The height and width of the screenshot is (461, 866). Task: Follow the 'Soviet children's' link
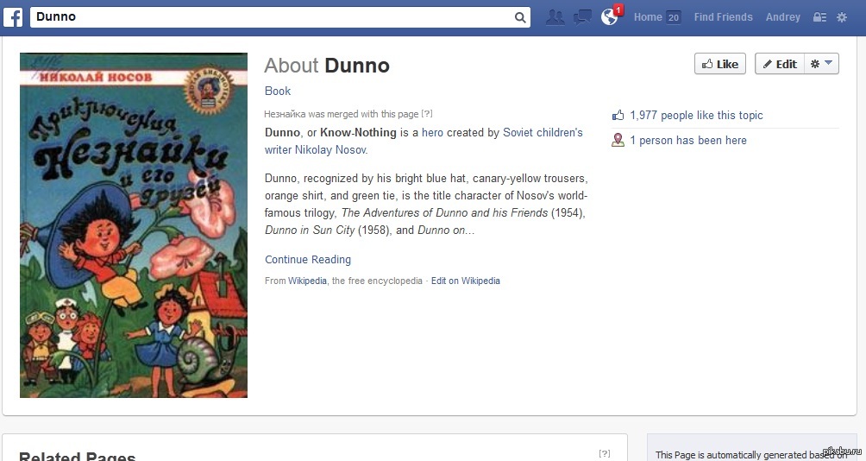coord(543,133)
